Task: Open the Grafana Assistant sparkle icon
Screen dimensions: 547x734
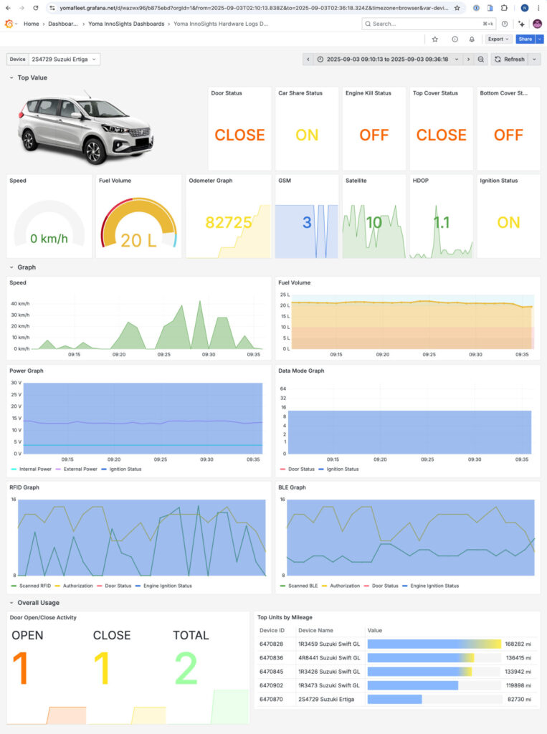Action: pyautogui.click(x=521, y=24)
